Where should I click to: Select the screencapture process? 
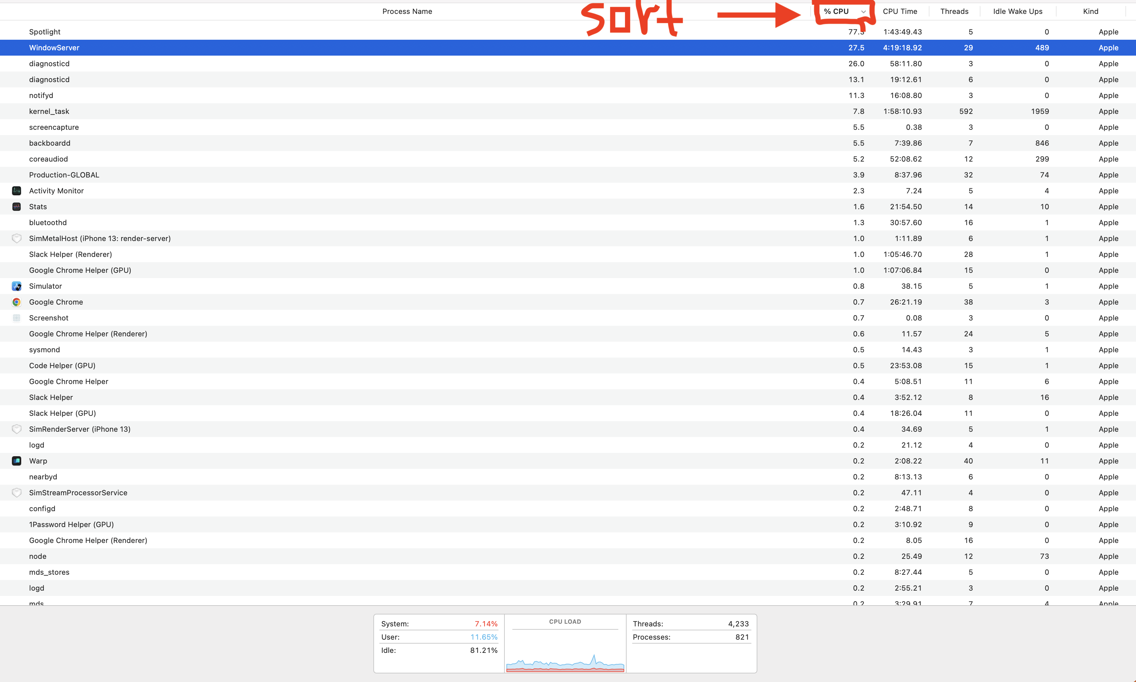(x=568, y=127)
